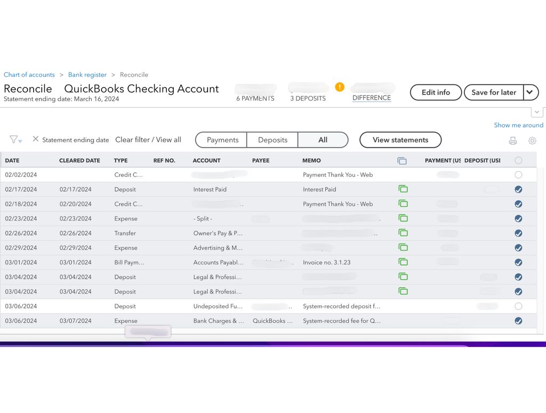Open attachment icon for 03/01/2024 Bill Payment row
Viewport: 546px width, 413px height.
point(403,262)
